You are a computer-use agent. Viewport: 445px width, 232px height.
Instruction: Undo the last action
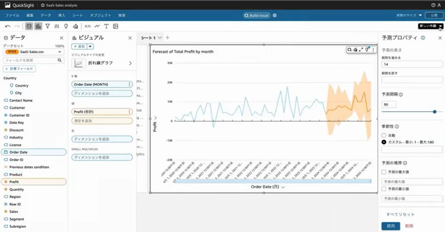8,26
